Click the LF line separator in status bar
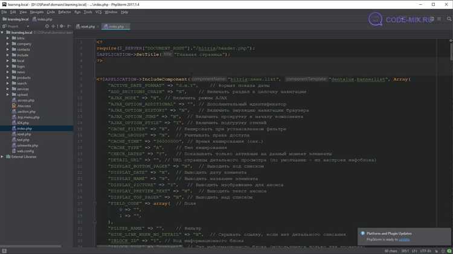The image size is (453, 254). (x=414, y=251)
